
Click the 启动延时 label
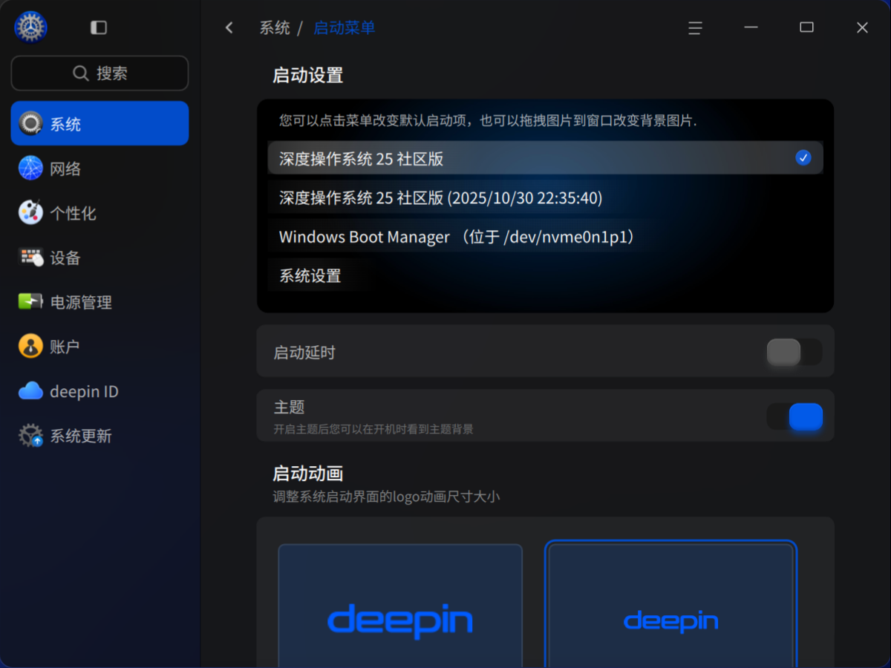coord(304,353)
